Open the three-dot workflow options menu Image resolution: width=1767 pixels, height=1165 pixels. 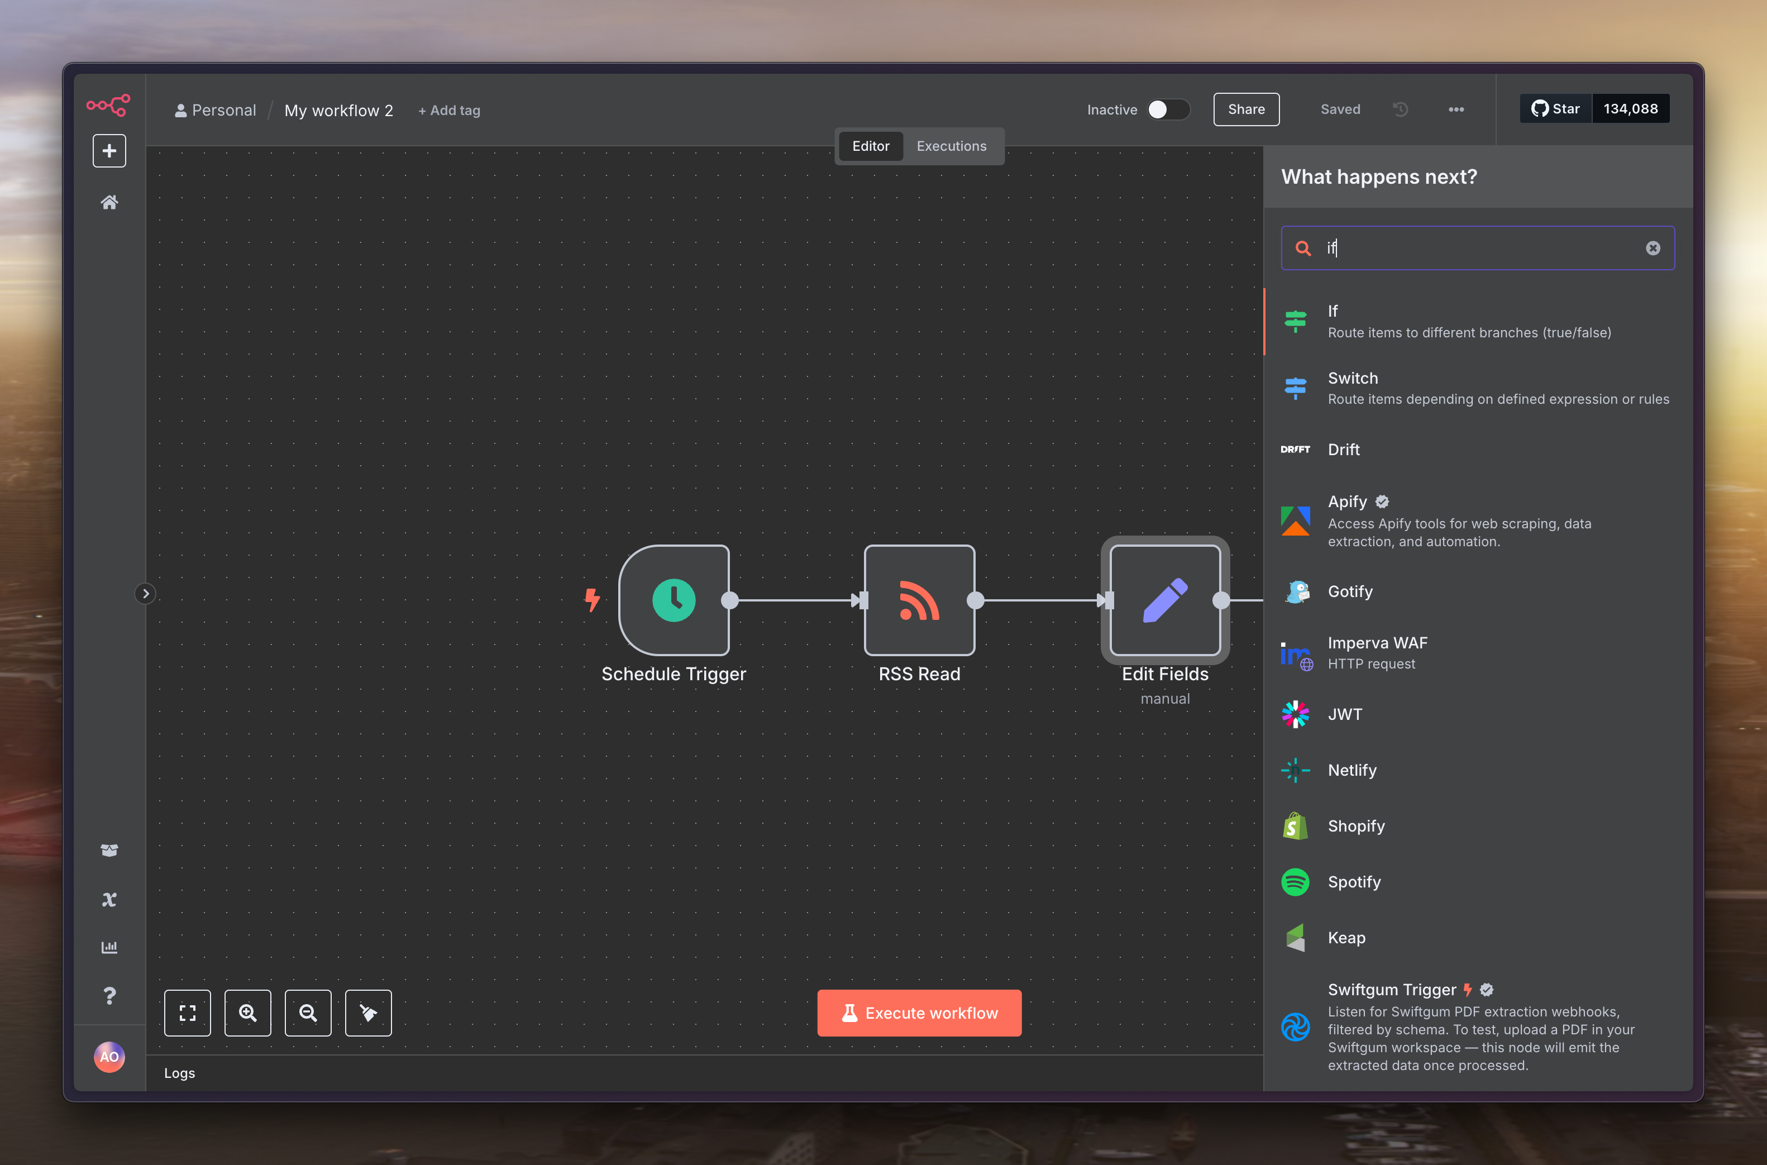[1456, 109]
